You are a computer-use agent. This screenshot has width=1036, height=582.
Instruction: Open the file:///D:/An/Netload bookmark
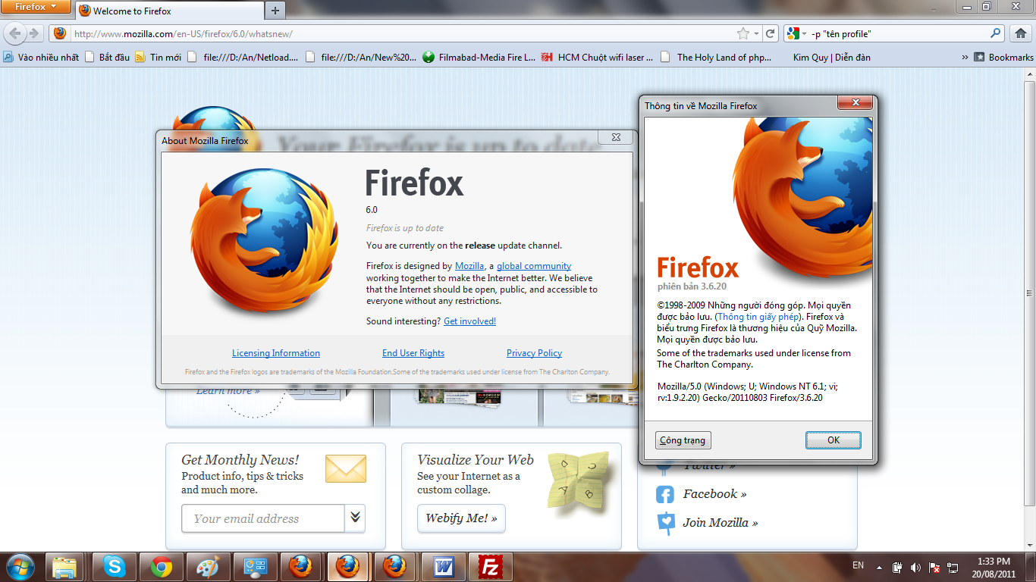(x=243, y=57)
